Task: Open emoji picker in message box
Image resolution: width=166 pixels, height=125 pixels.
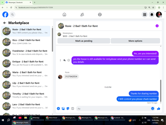Action: coord(153,109)
